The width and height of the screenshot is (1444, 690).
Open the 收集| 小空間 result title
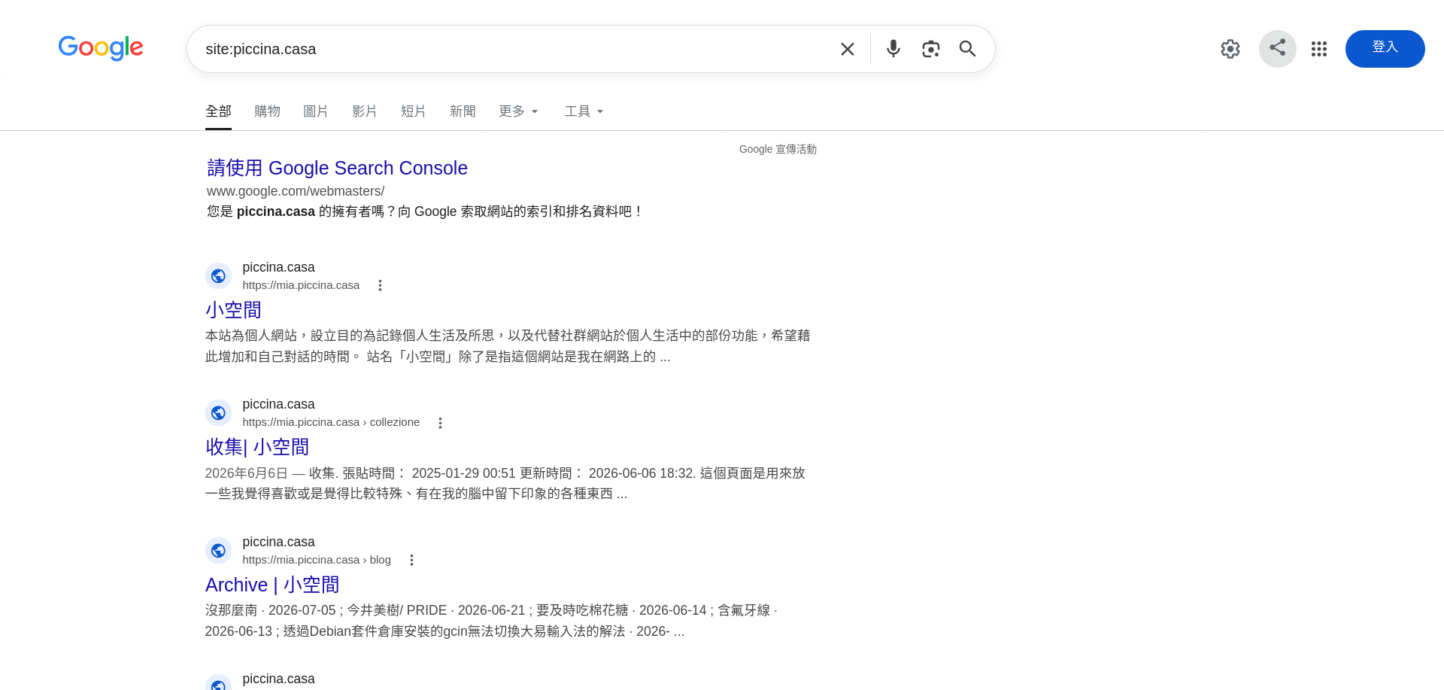[257, 447]
